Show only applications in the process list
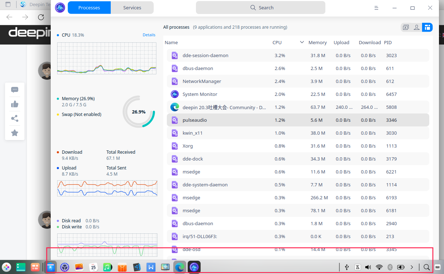 406,27
